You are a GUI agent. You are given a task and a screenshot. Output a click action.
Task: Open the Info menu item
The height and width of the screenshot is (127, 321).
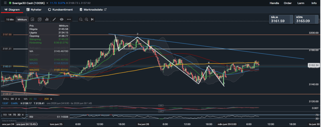314,3
